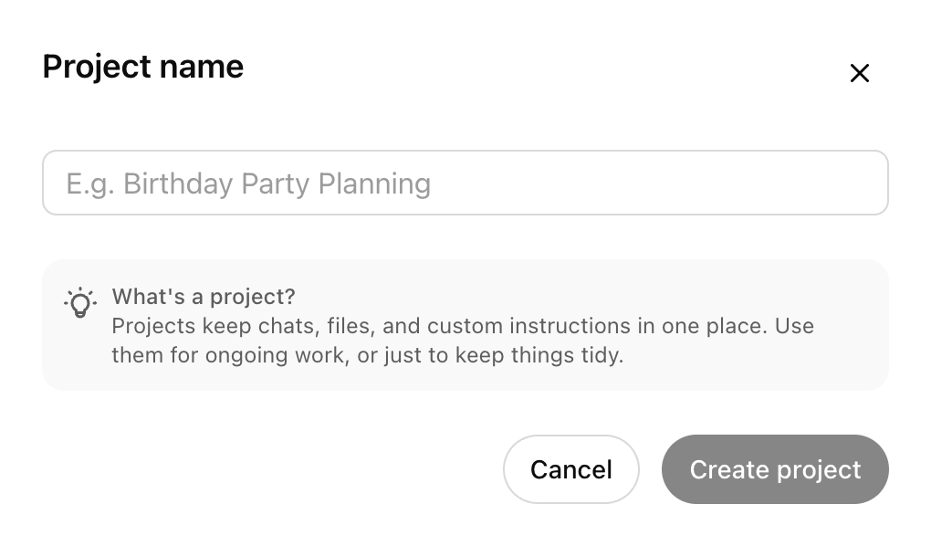Focus the "E.g. Birthday Party Planning" placeholder field

[465, 183]
